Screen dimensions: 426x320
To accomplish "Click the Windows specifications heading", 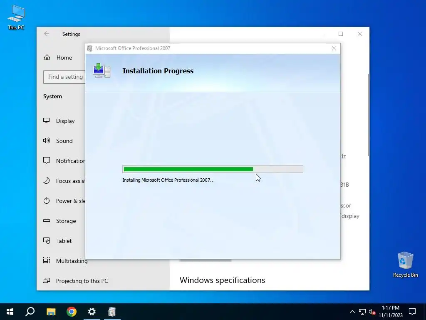I will coord(222,280).
